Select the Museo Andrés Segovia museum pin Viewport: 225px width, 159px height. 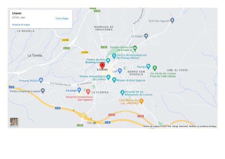(x=114, y=80)
